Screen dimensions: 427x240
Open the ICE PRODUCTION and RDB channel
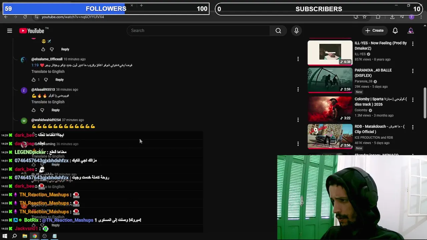[x=374, y=137]
